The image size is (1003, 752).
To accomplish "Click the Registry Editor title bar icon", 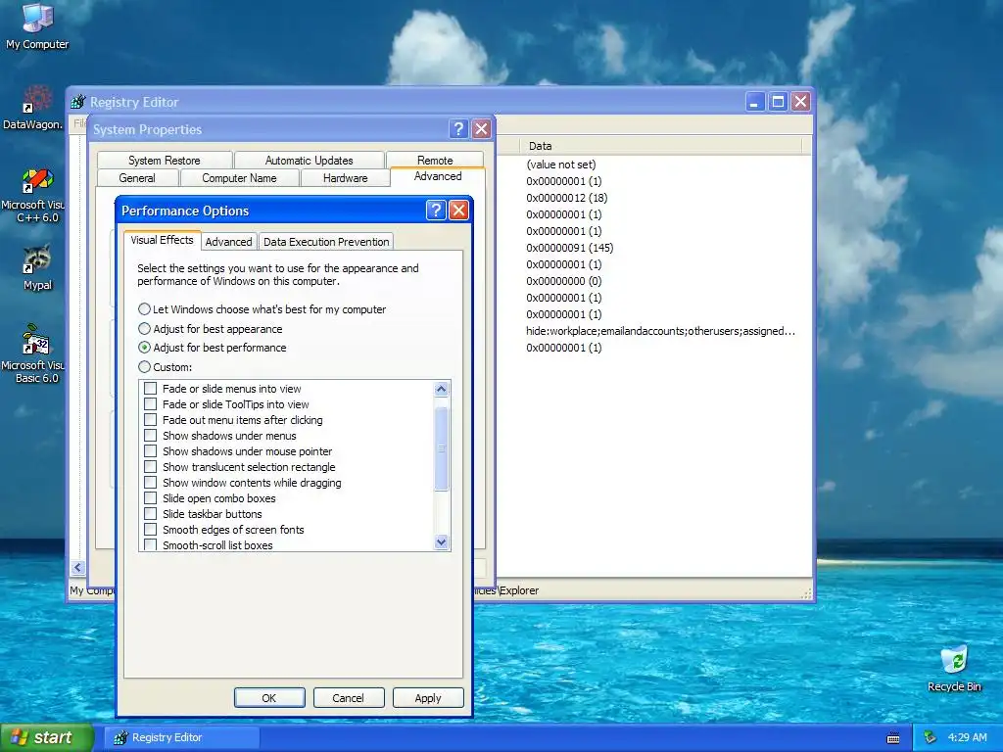I will [x=78, y=102].
